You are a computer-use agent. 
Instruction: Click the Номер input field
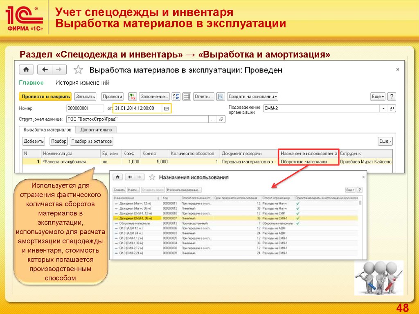point(85,108)
